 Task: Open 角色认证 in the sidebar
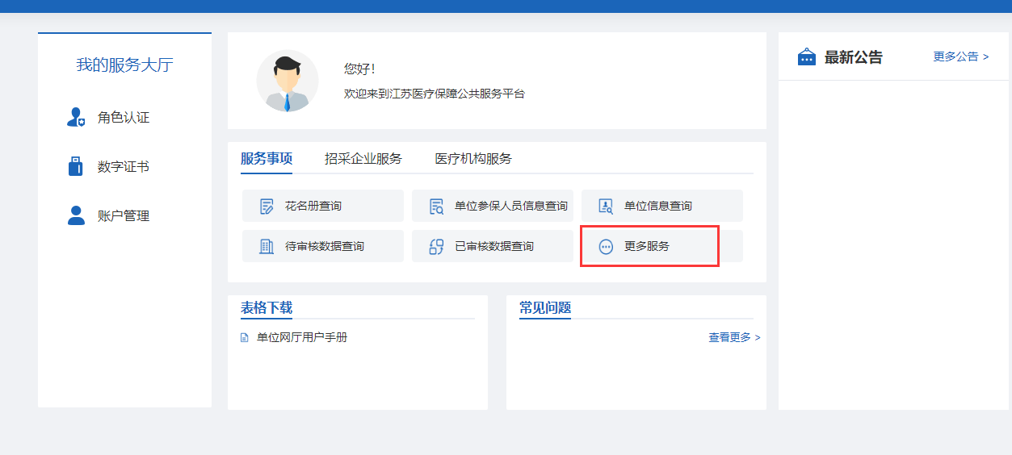[124, 118]
